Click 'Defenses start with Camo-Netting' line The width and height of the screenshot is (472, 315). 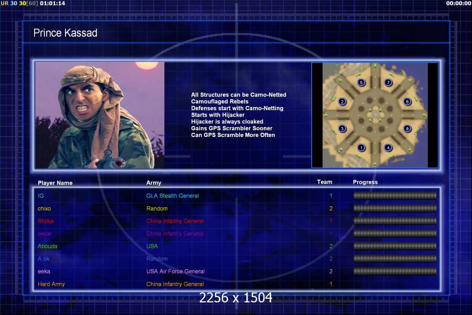pos(237,108)
